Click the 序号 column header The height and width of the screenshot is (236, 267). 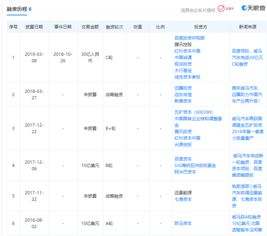click(x=13, y=27)
